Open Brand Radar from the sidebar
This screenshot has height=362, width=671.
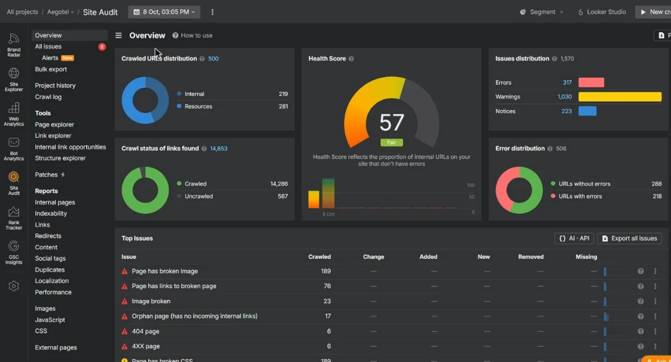(x=13, y=44)
